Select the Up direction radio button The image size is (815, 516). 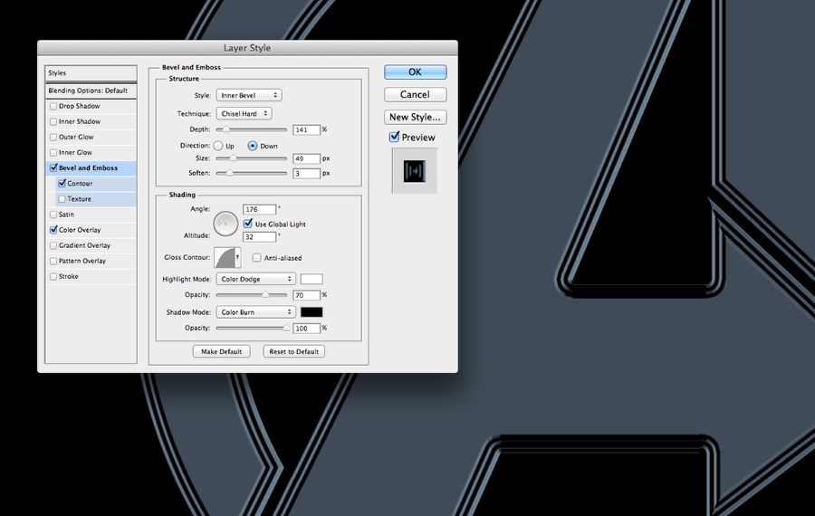pyautogui.click(x=218, y=146)
